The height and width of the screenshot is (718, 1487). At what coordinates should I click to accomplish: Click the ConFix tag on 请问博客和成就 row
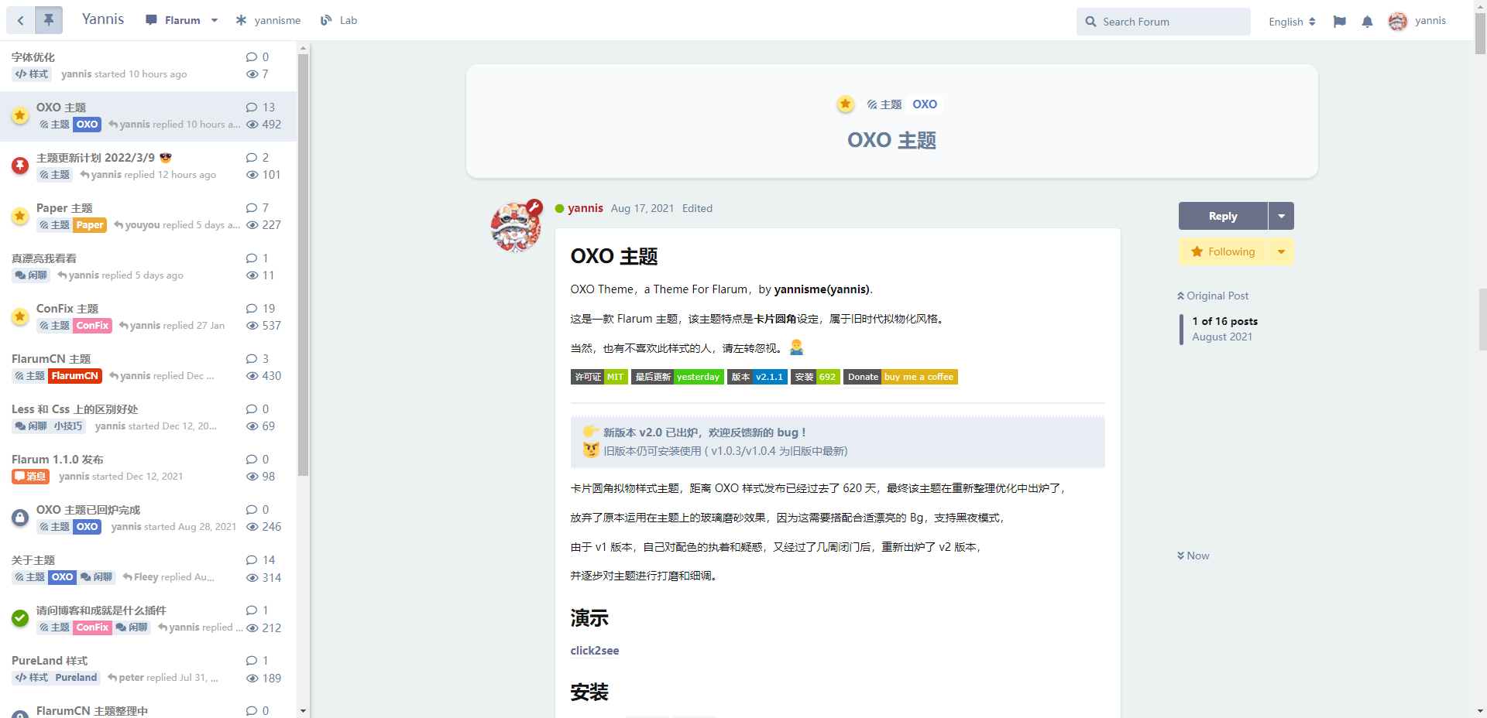pyautogui.click(x=92, y=627)
